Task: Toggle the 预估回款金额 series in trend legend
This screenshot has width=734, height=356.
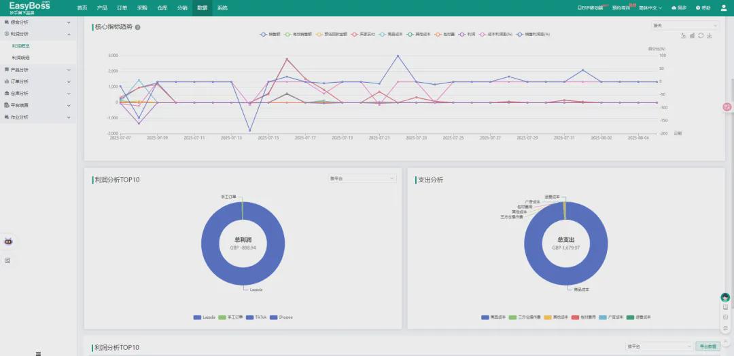Action: point(332,35)
